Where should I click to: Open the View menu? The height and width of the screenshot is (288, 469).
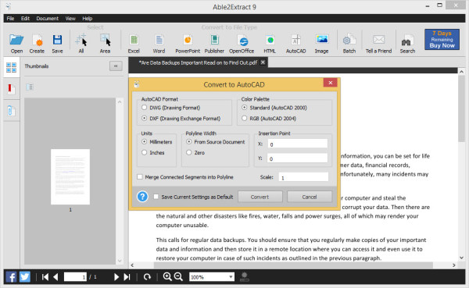(70, 18)
